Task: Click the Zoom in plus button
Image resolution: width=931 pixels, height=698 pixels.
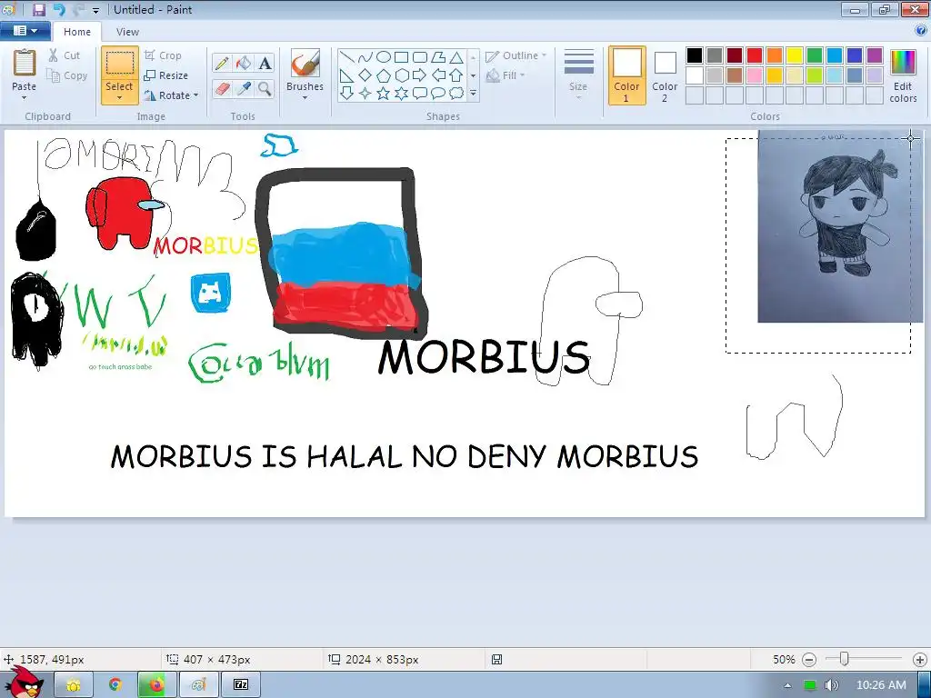Action: pos(920,660)
